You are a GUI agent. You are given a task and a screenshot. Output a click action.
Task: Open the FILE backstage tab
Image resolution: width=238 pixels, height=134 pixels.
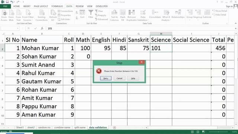click(x=5, y=6)
